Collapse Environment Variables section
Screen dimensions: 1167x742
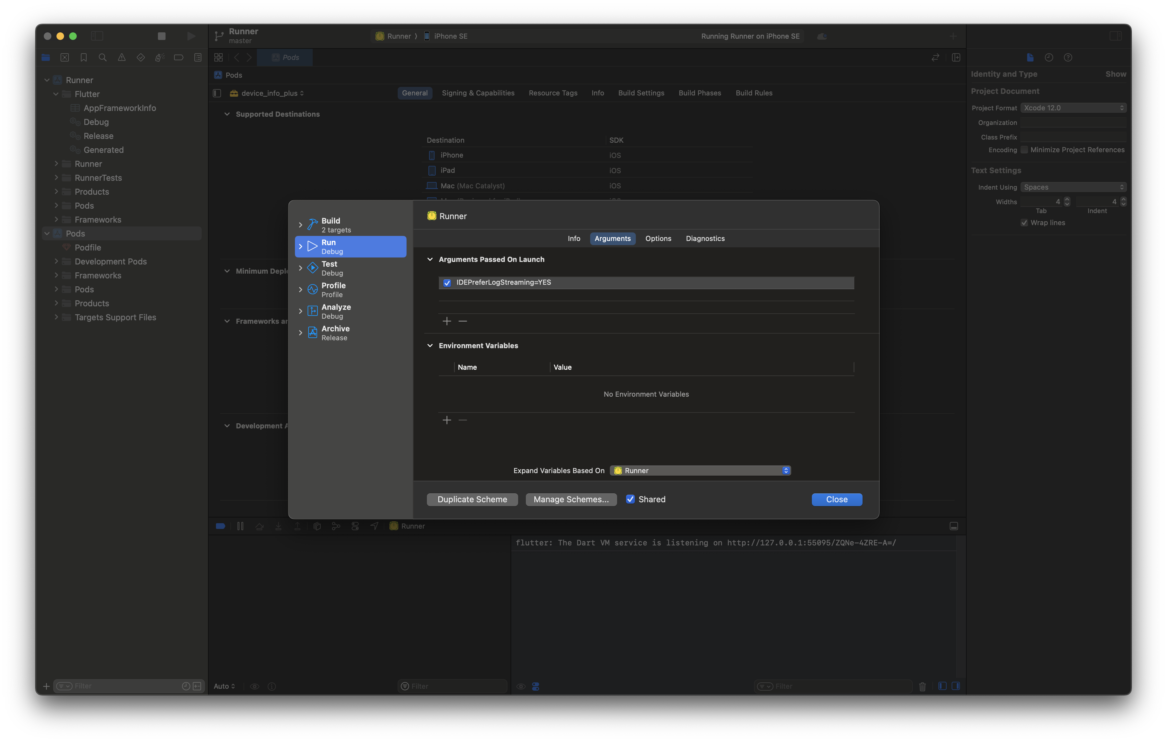[x=430, y=346]
